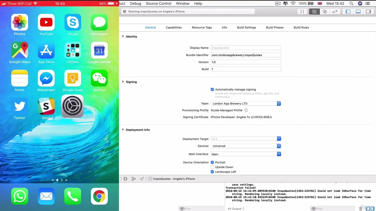Open the App Store icon
376x211 pixels.
(x=46, y=50)
